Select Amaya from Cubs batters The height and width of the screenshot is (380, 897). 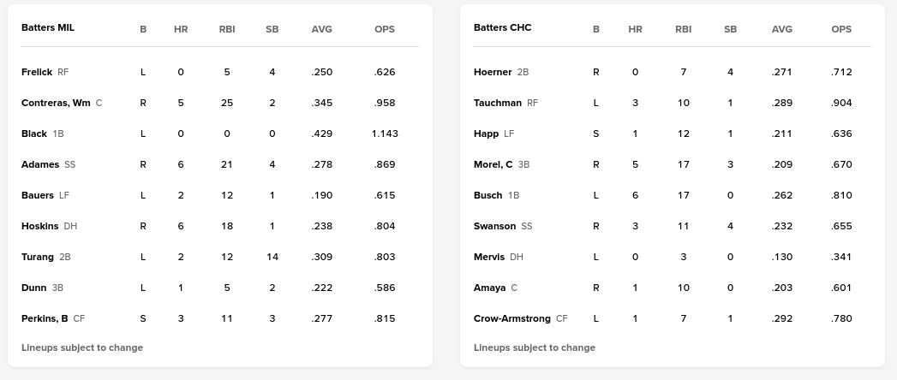point(490,288)
